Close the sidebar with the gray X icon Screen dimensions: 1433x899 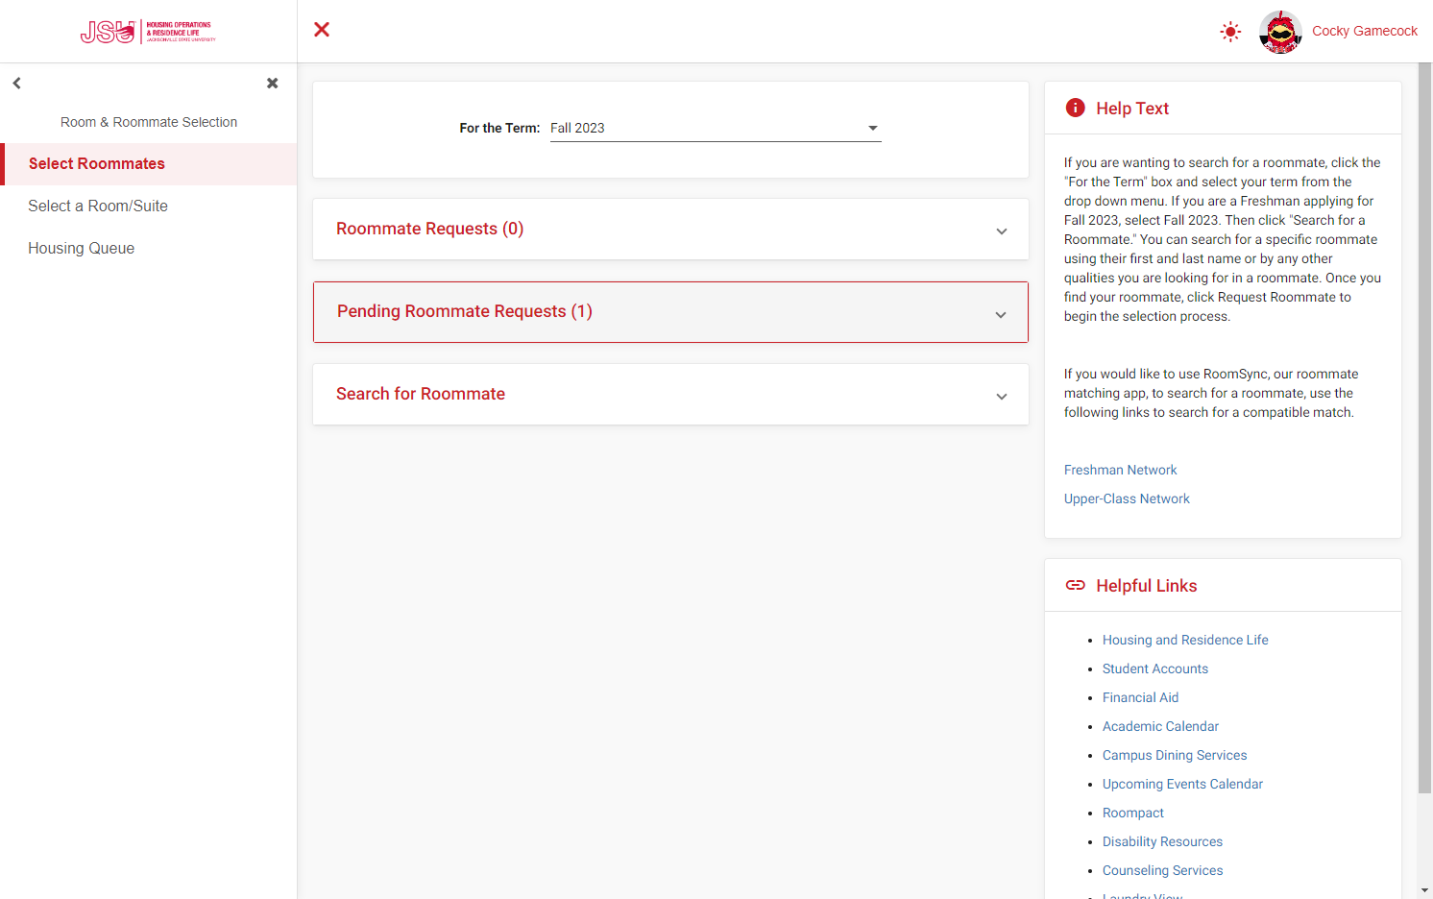pos(273,84)
